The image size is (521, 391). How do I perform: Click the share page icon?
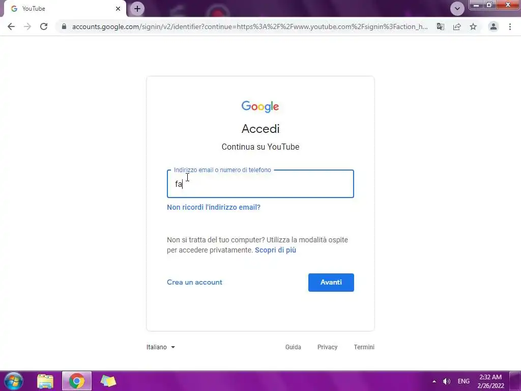tap(457, 26)
